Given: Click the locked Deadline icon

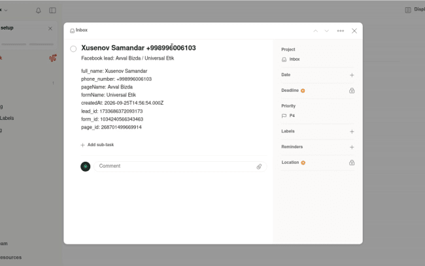Looking at the screenshot, I should pos(352,90).
